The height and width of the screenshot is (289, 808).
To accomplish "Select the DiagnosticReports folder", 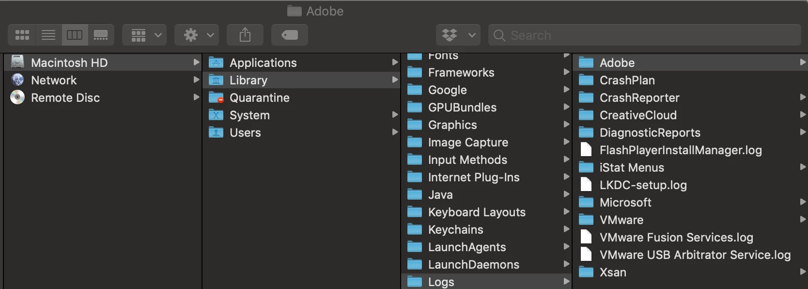I will pos(690,132).
